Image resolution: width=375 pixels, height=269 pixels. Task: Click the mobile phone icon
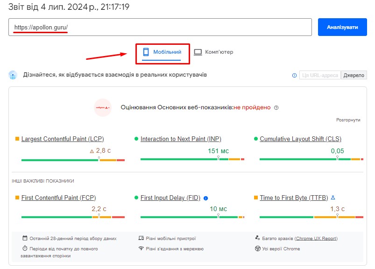click(x=146, y=52)
